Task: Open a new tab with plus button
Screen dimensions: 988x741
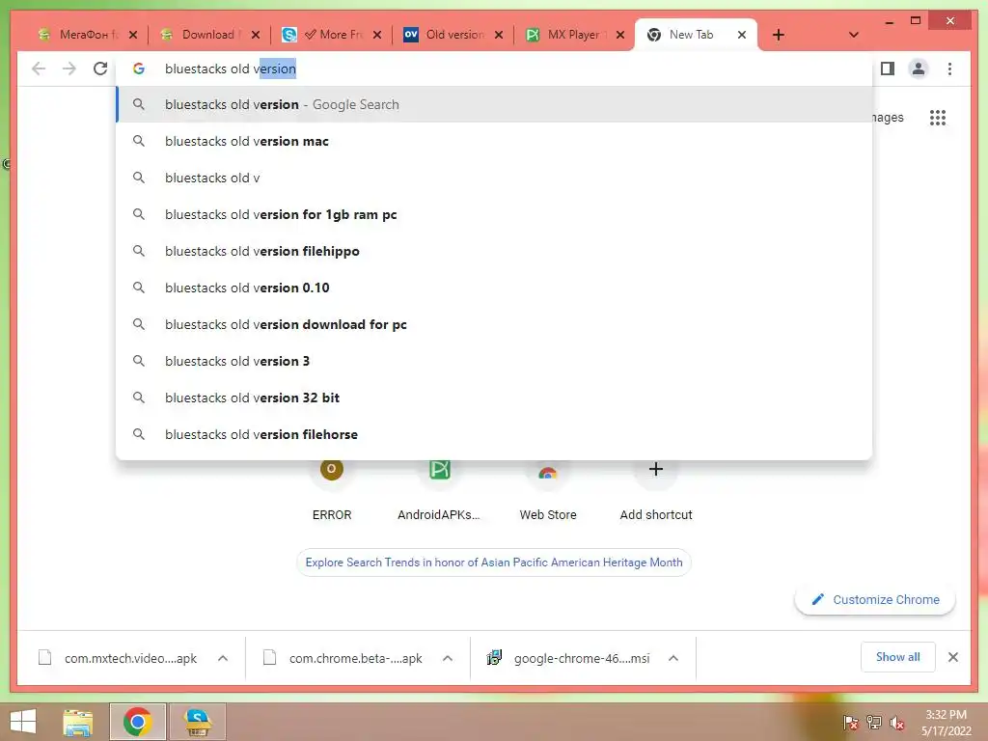Action: click(x=779, y=35)
